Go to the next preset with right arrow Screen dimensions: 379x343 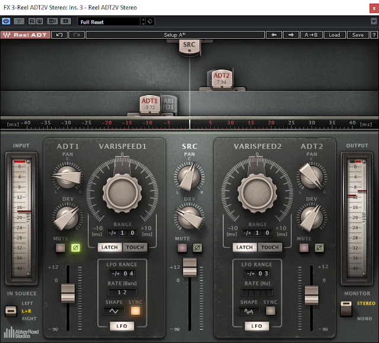point(291,35)
